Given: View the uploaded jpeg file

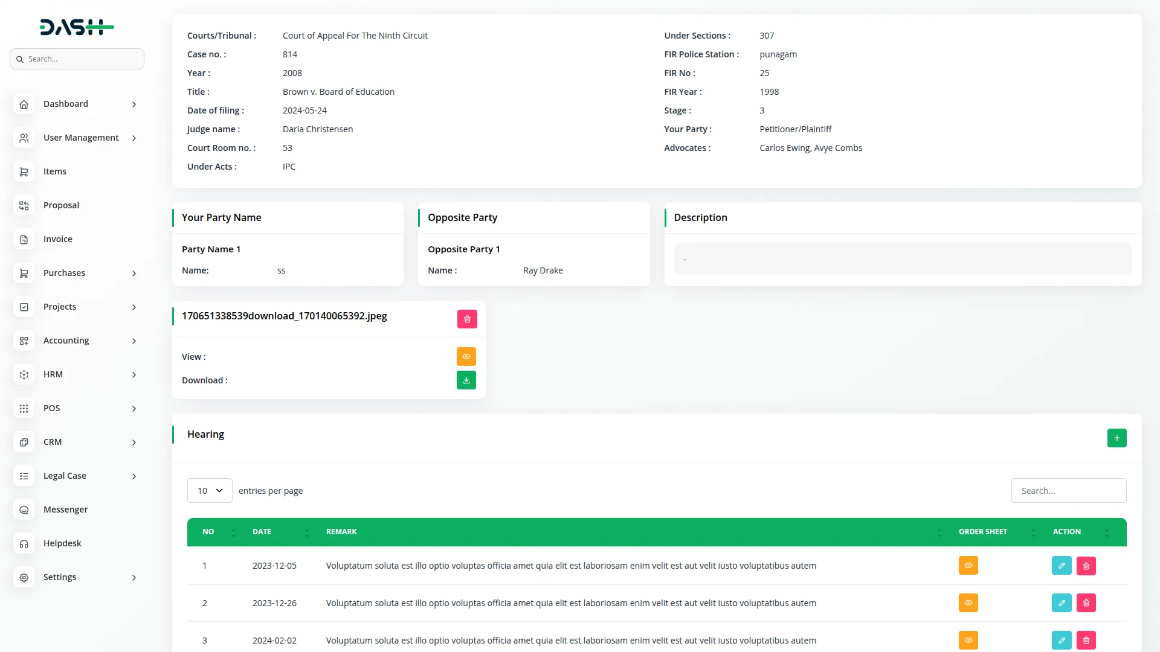Looking at the screenshot, I should coord(466,356).
